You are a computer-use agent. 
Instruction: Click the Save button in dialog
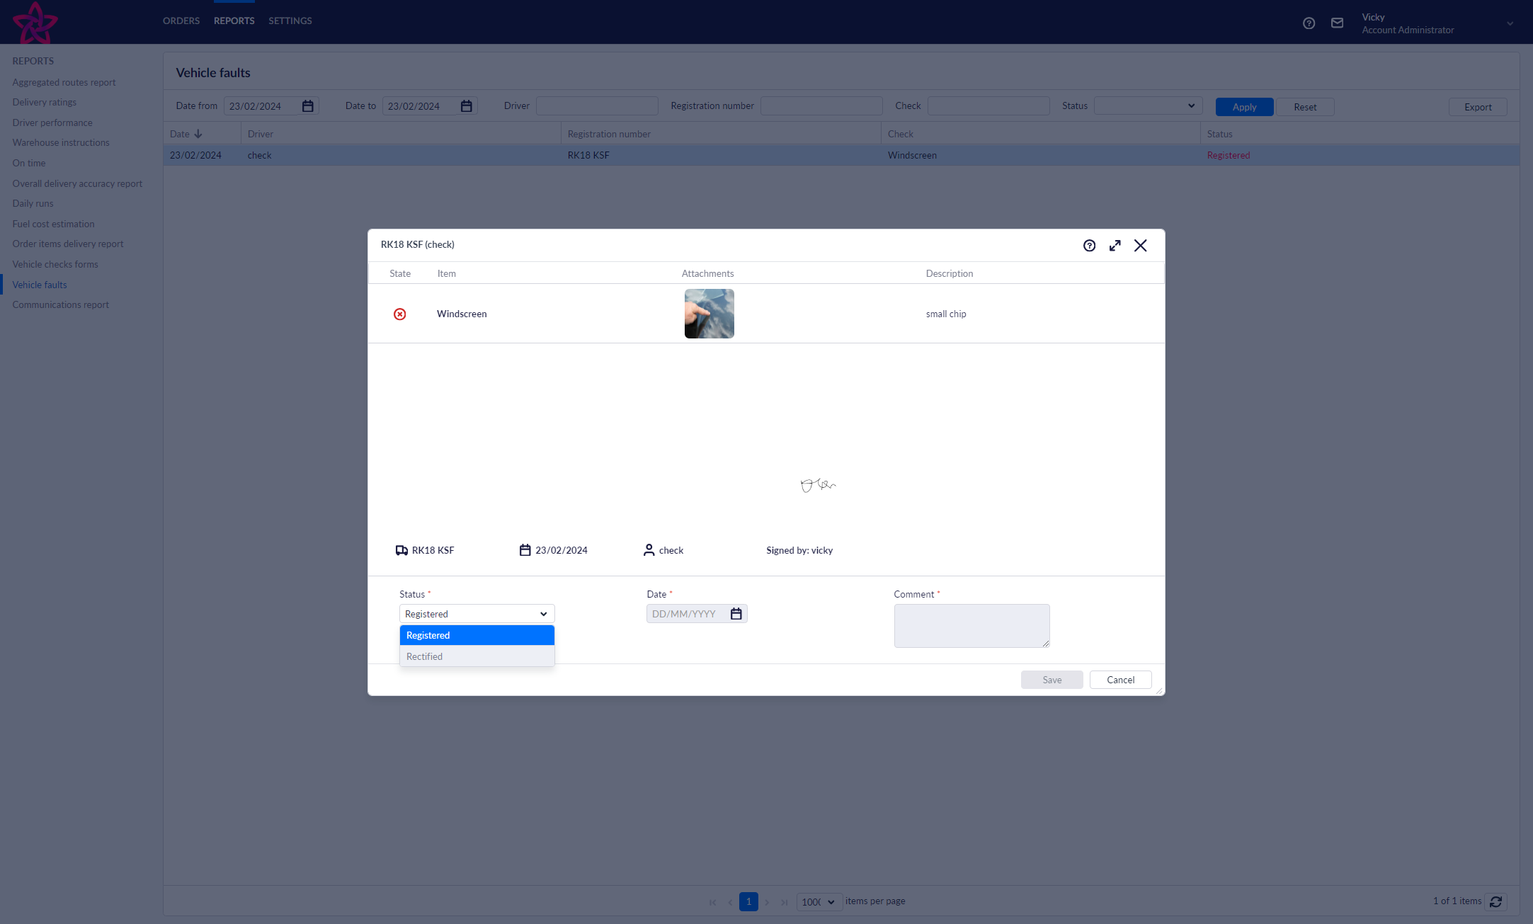pyautogui.click(x=1052, y=680)
